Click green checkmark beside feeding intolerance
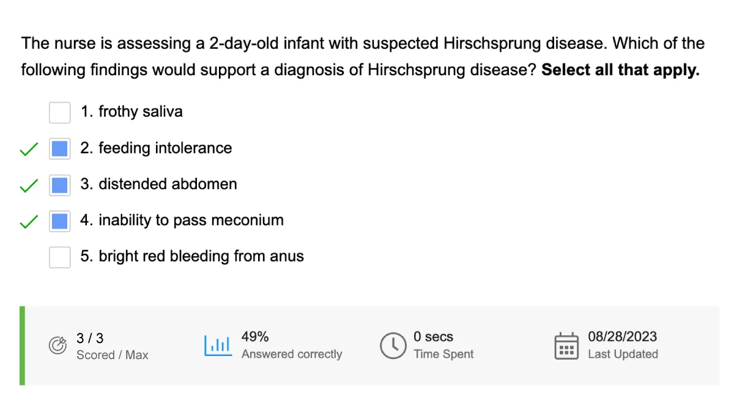 pos(29,149)
